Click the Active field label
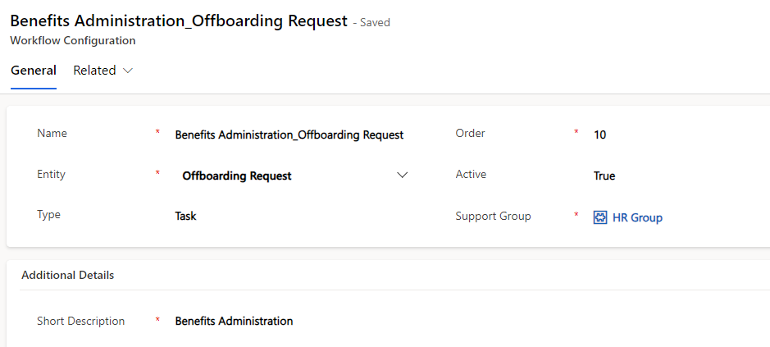The image size is (770, 347). pos(472,175)
